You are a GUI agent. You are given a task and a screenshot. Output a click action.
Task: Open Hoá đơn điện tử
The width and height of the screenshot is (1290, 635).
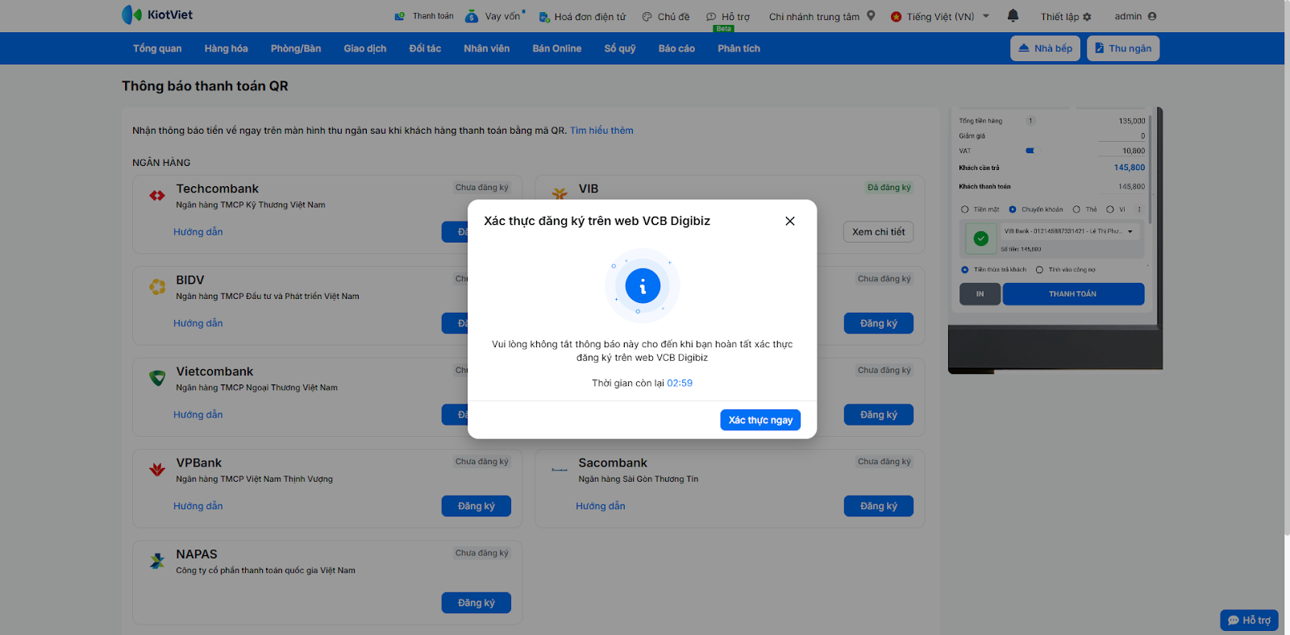(x=582, y=16)
